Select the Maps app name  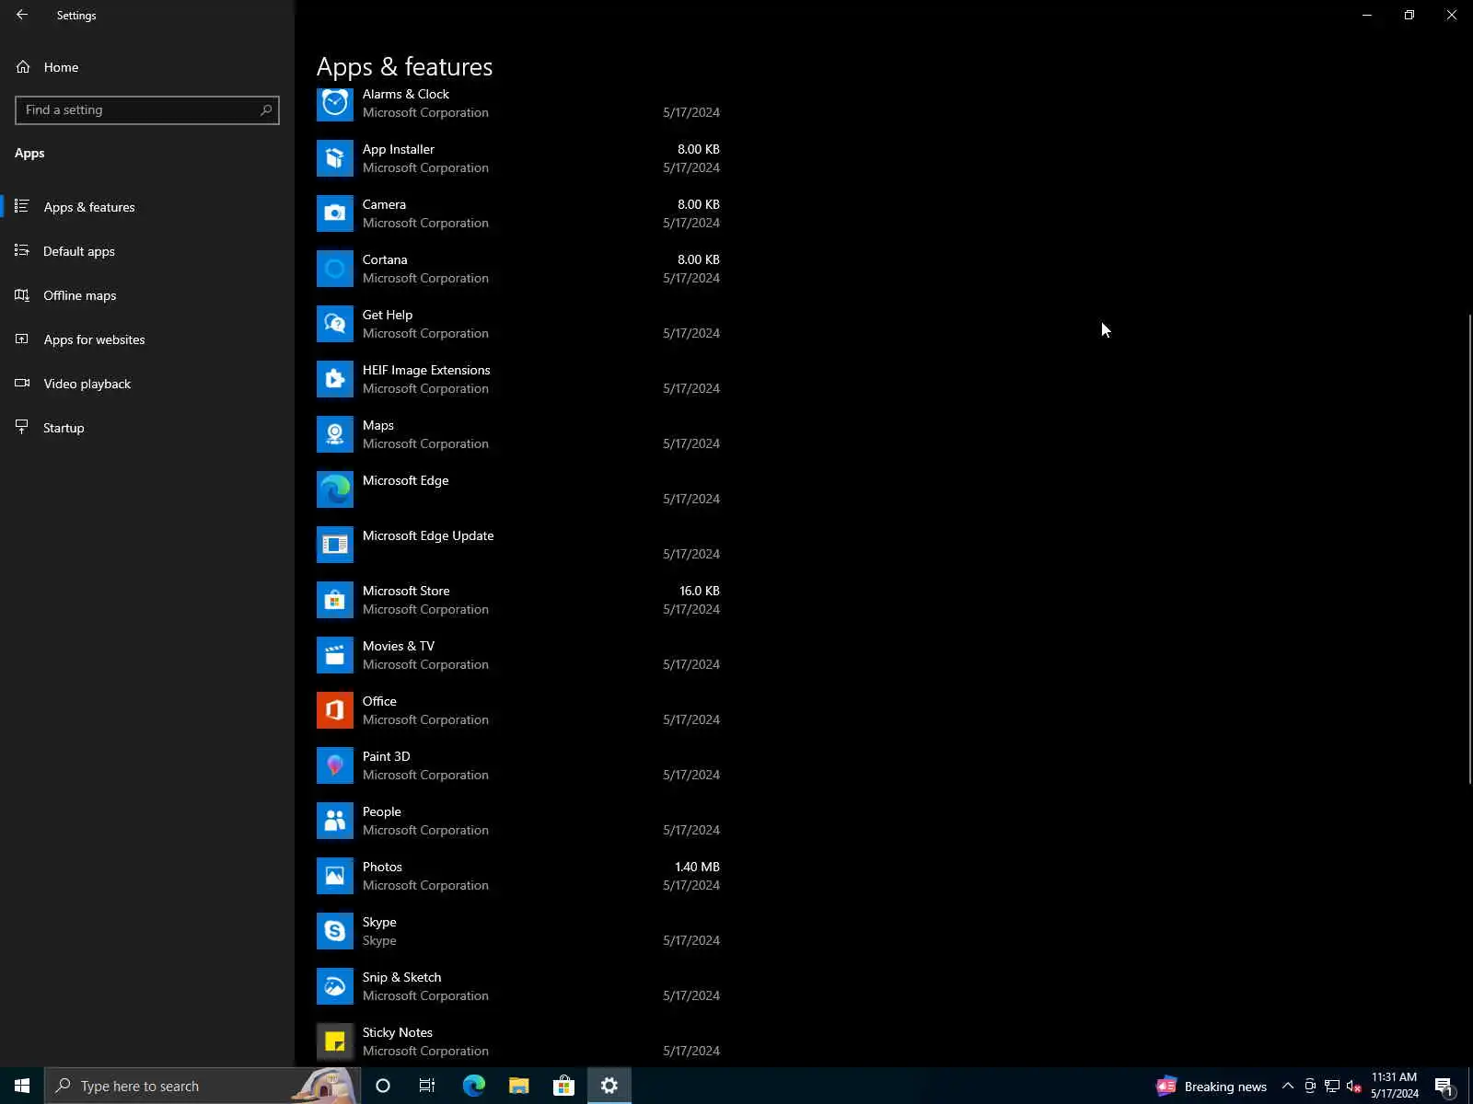click(378, 425)
